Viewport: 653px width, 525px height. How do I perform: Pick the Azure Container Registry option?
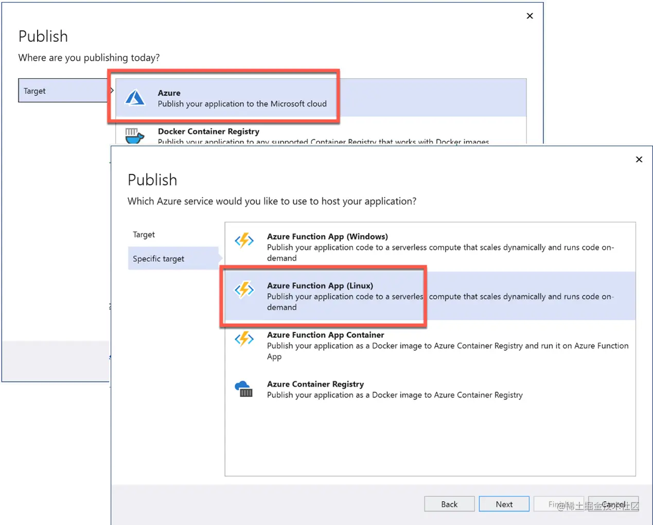click(x=430, y=389)
